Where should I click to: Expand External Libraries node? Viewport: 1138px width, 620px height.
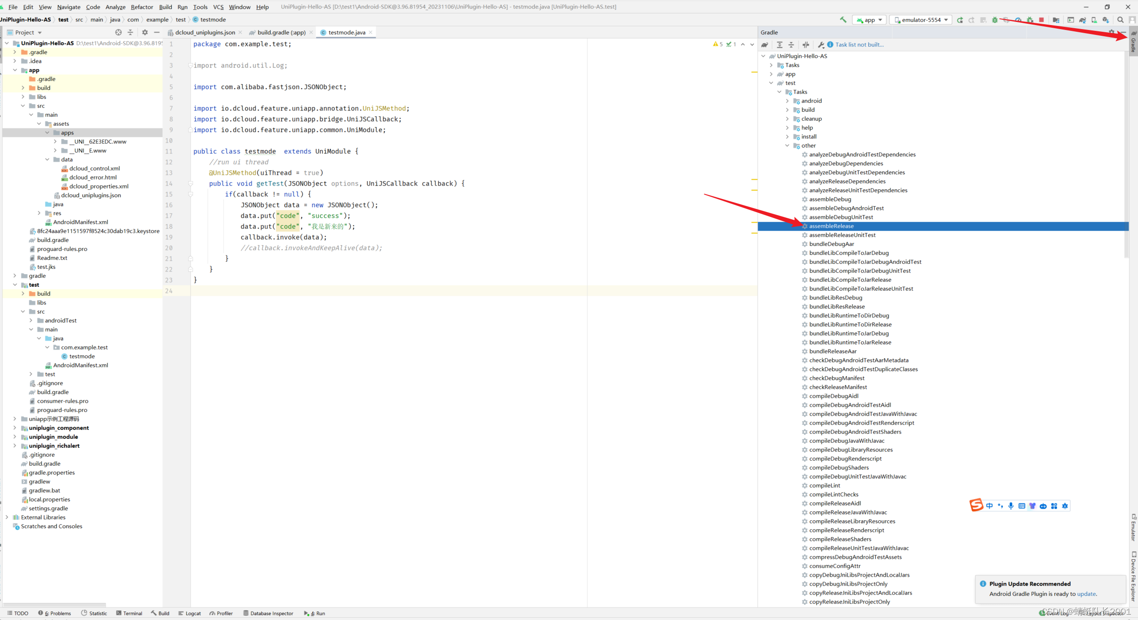coord(7,517)
